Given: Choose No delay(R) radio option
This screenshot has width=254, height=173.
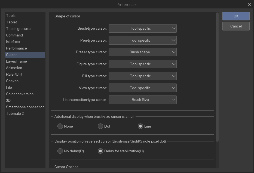Looking at the screenshot, I should coord(71,151).
